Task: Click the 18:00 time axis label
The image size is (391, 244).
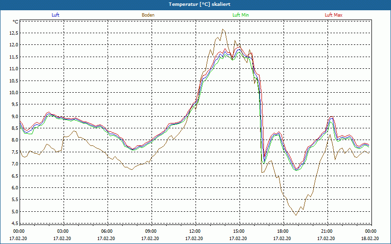Action: point(283,231)
